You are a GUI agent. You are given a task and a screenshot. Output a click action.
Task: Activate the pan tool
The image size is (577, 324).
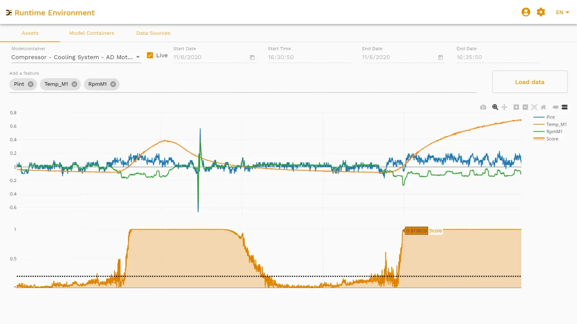pos(504,107)
